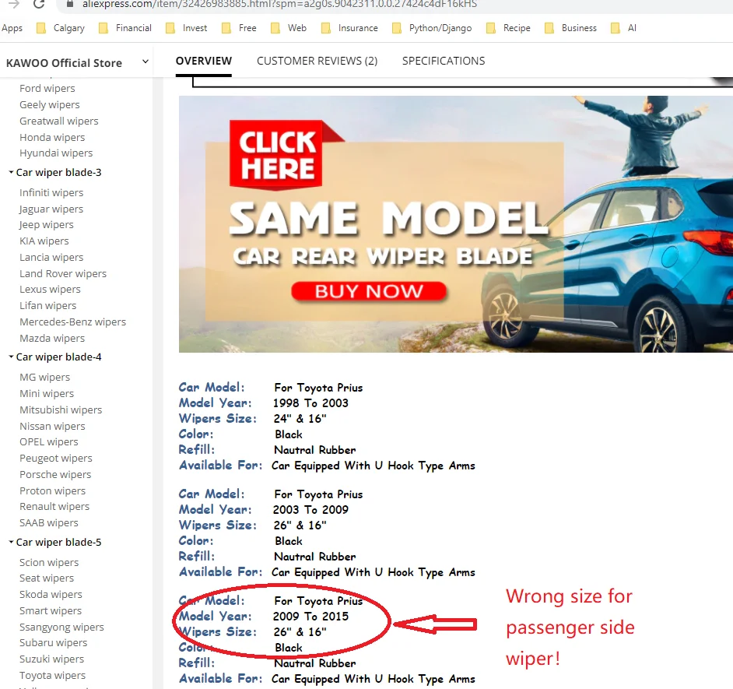Switch to the Overview tab
This screenshot has width=733, height=689.
(x=204, y=61)
